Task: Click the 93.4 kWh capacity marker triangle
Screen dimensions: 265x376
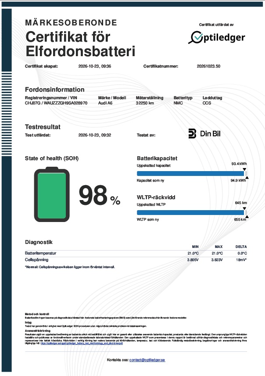Action: click(x=244, y=169)
